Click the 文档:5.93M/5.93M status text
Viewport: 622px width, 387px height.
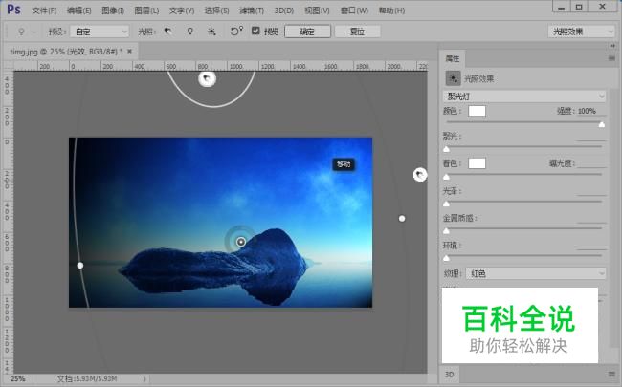tap(87, 379)
